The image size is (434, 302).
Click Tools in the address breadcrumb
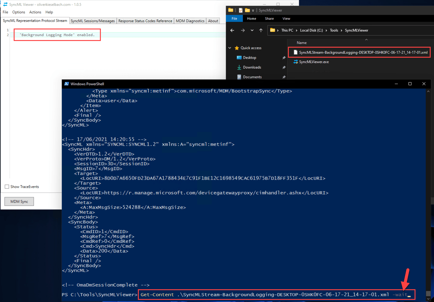point(334,30)
